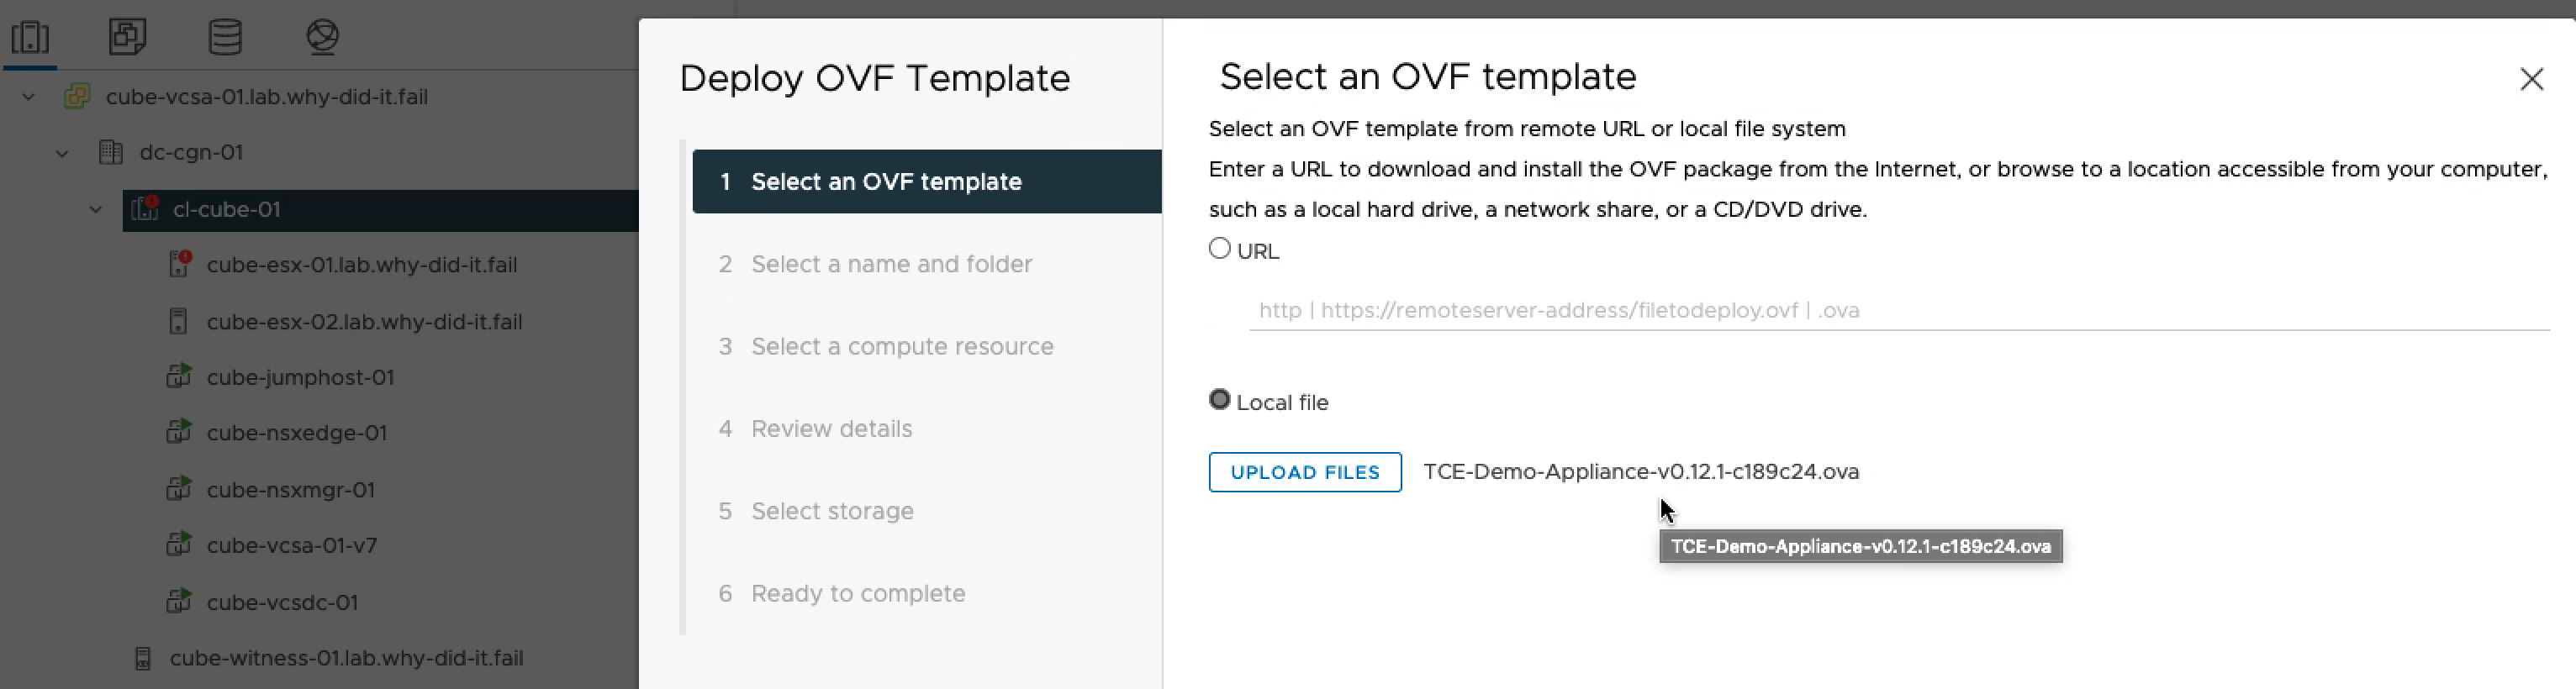Click the vCenter cube-vcsa-01 server icon
This screenshot has width=2576, height=689.
[77, 97]
